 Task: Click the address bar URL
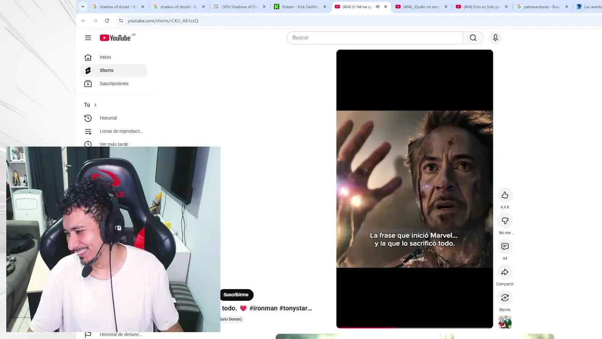click(x=163, y=21)
